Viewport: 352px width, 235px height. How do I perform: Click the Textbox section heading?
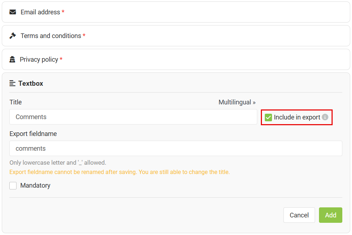click(31, 83)
